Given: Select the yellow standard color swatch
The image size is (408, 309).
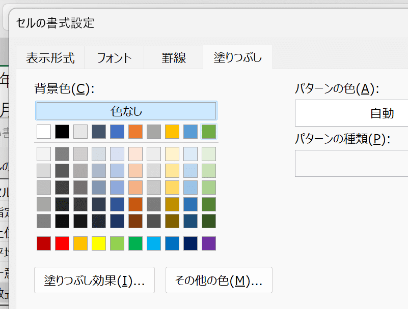Looking at the screenshot, I should coord(99,243).
